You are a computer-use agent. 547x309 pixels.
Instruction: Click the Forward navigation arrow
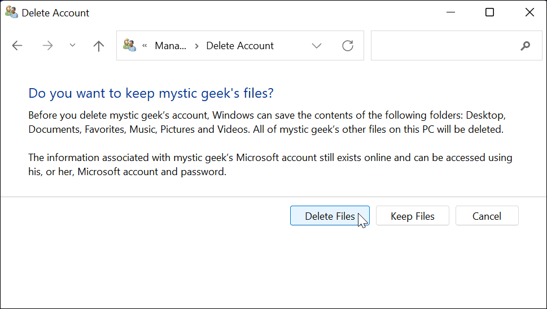click(x=47, y=46)
